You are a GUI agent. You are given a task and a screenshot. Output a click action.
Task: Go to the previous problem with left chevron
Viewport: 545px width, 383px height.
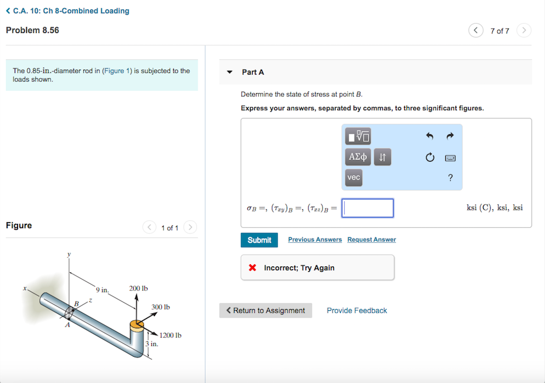click(x=475, y=30)
